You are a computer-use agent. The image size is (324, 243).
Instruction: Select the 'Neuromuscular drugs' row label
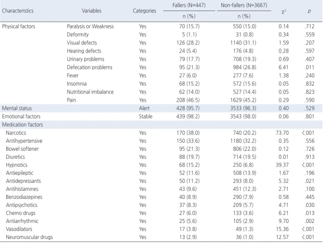point(29,237)
